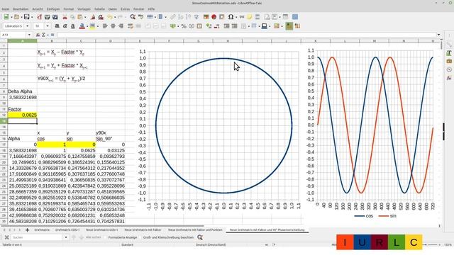The height and width of the screenshot is (255, 454).
Task: Open the font name dropdown
Action: pyautogui.click(x=28, y=26)
